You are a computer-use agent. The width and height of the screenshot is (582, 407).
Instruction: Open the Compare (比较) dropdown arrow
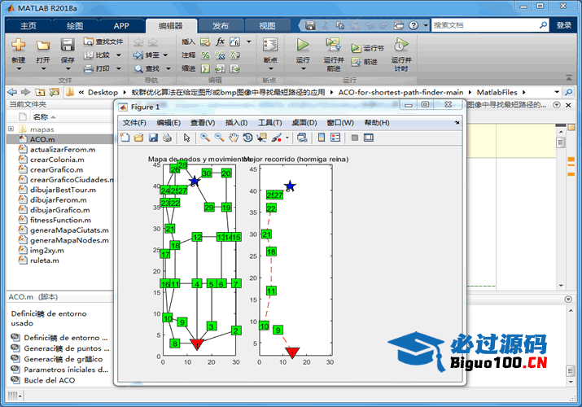click(118, 55)
